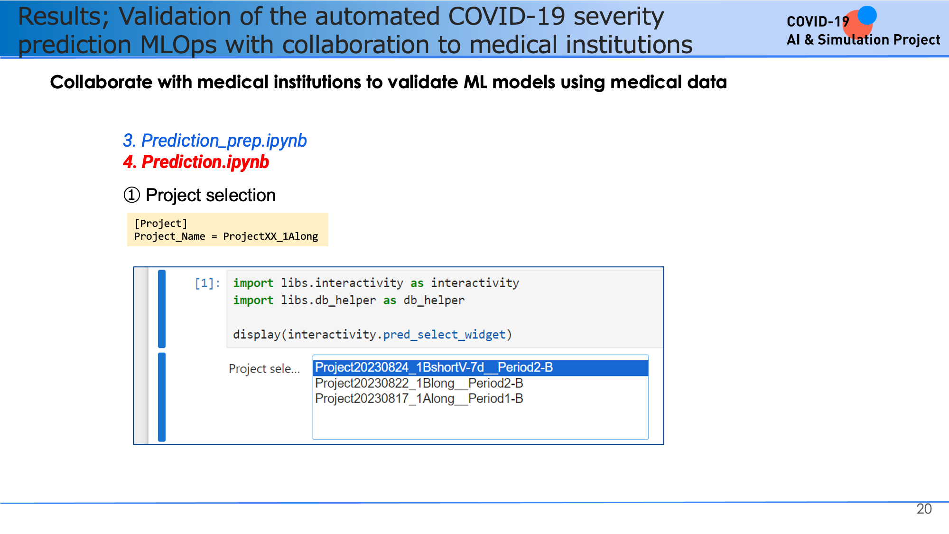This screenshot has width=949, height=534.
Task: Select Project20230822_1Blong__Period2-B in the list
Action: (x=419, y=383)
